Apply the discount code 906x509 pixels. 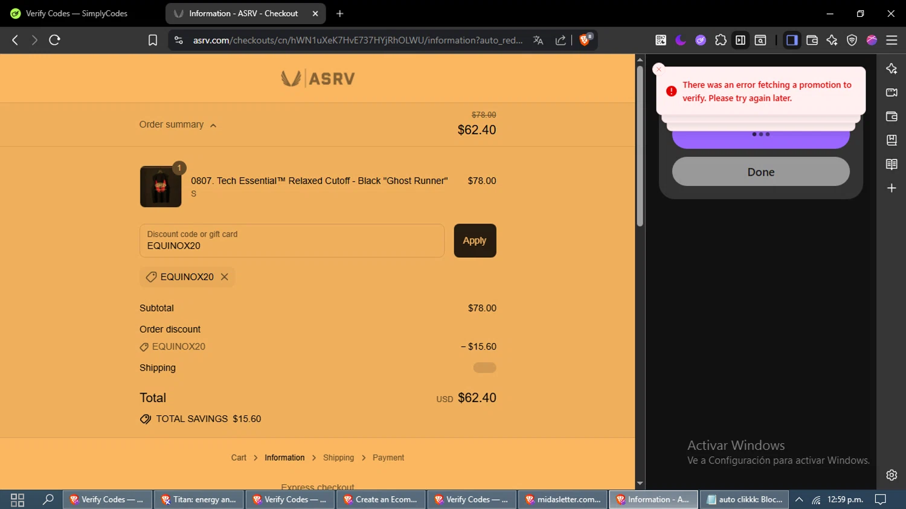click(x=475, y=241)
